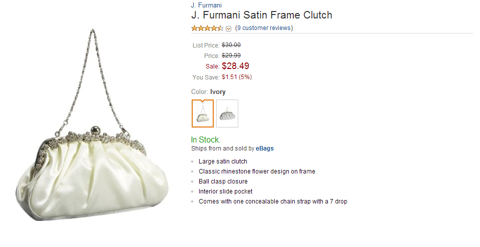Choose the second, unselected color swatch
This screenshot has height=247, width=480.
[x=227, y=113]
